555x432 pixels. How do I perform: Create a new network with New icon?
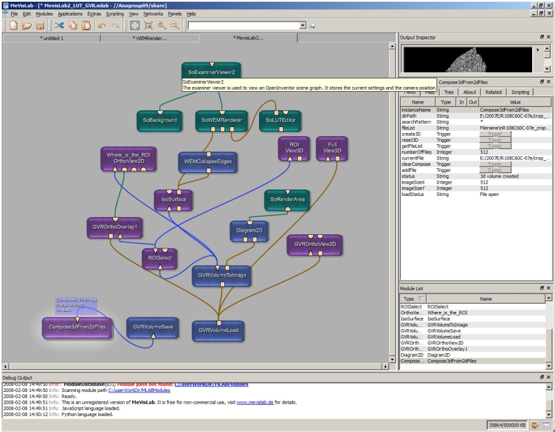pyautogui.click(x=14, y=25)
